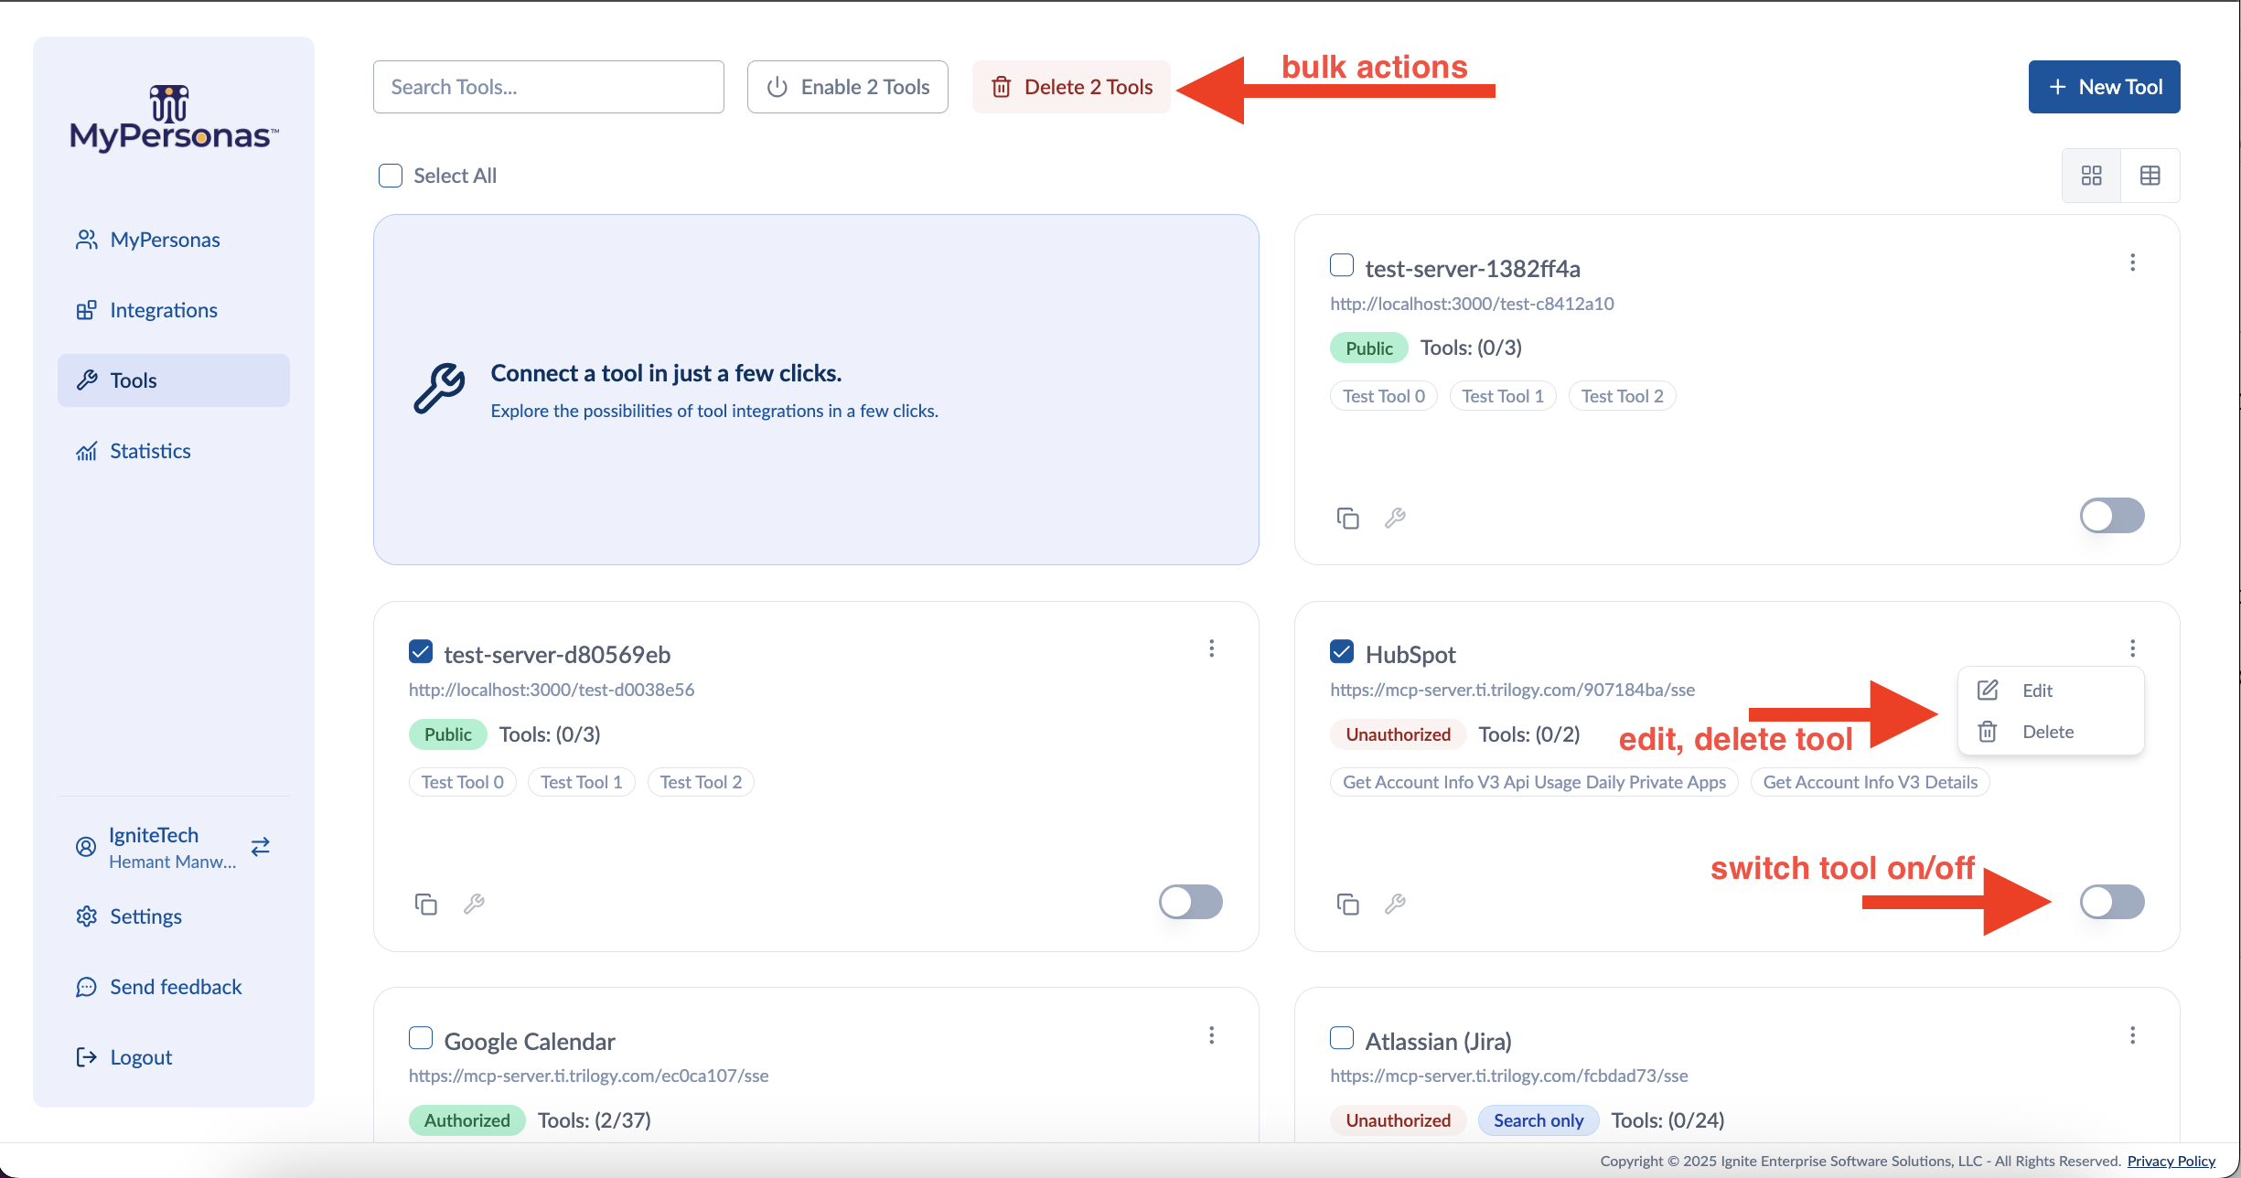The width and height of the screenshot is (2241, 1178).
Task: Switch to table view icon
Action: coord(2150,176)
